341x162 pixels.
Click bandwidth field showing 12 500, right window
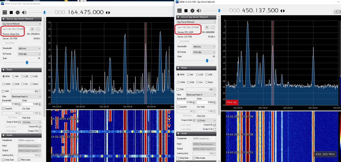coord(186,102)
